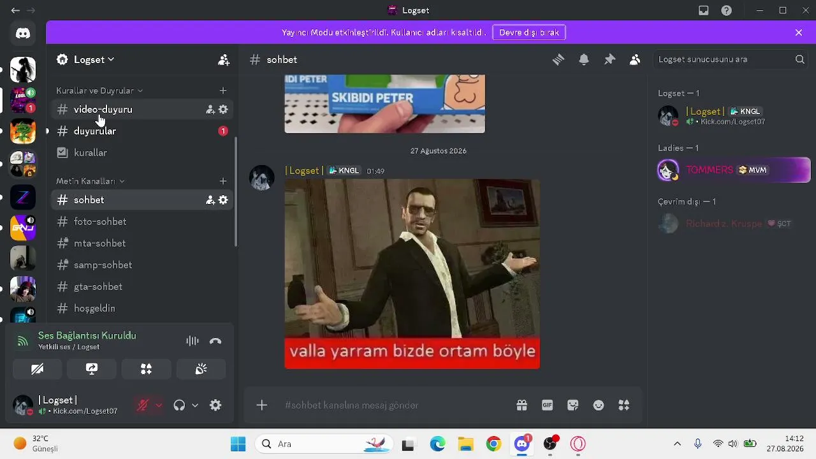816x459 pixels.
Task: Open the emoji picker
Action: (x=598, y=405)
